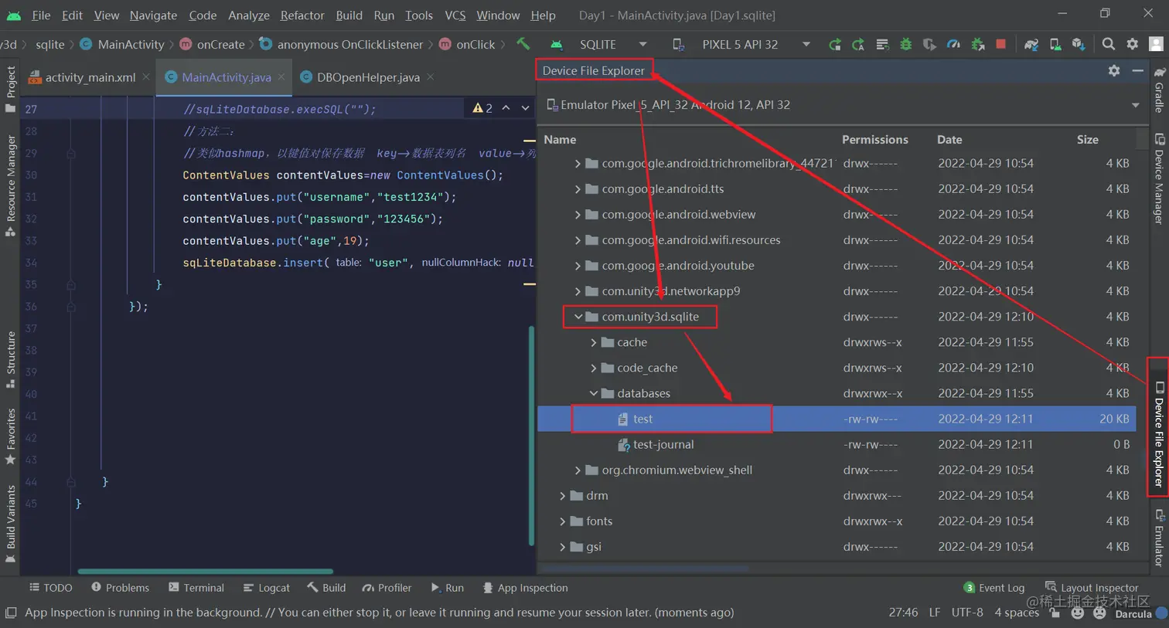Screen dimensions: 1169x628
Task: Expand the cache folder
Action: (593, 342)
